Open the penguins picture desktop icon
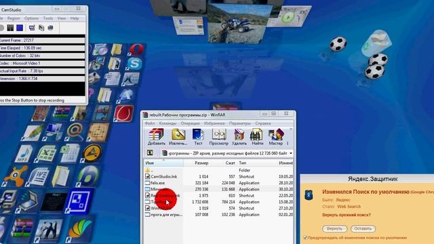 click(x=50, y=230)
